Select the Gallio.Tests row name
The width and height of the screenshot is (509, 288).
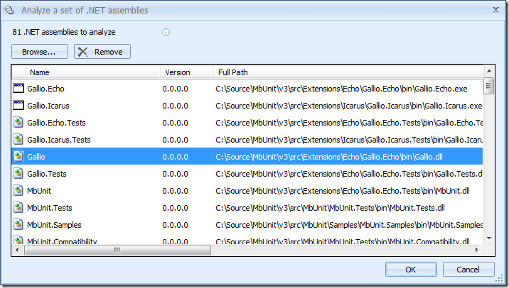(47, 174)
